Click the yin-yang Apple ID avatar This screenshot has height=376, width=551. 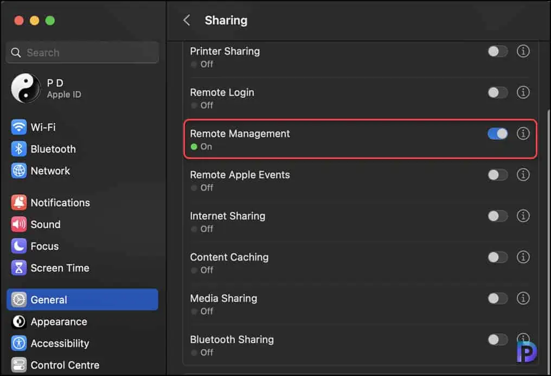click(x=25, y=88)
